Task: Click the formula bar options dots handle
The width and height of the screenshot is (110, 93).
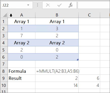Action: point(38,5)
